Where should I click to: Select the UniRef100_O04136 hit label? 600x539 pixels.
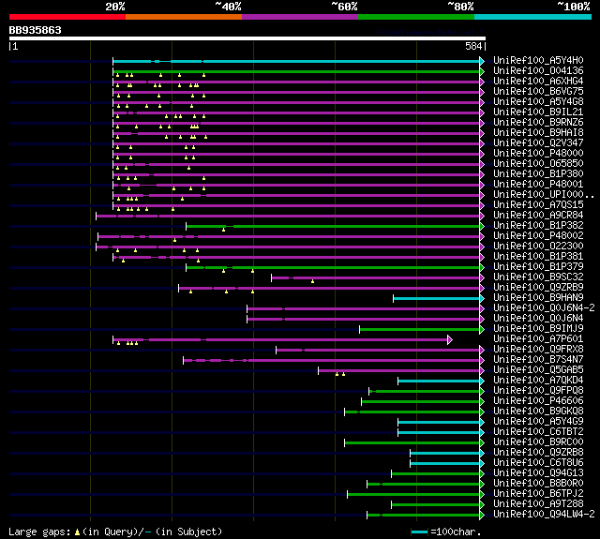[x=538, y=70]
